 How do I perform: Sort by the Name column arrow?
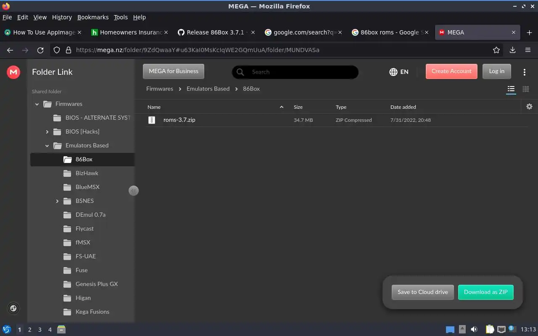[x=282, y=107]
